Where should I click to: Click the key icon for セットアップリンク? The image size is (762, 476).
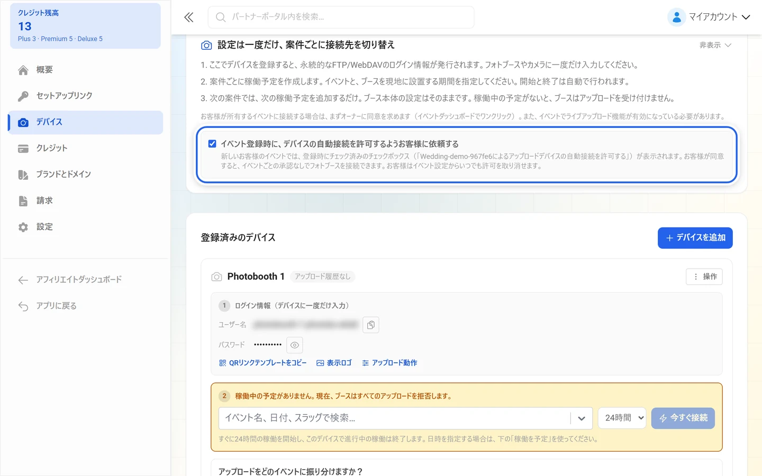23,96
